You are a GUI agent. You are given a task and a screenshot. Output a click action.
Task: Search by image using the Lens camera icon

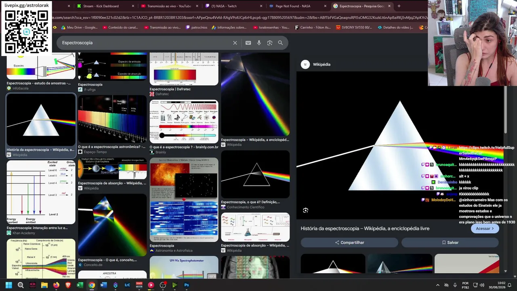(x=270, y=43)
